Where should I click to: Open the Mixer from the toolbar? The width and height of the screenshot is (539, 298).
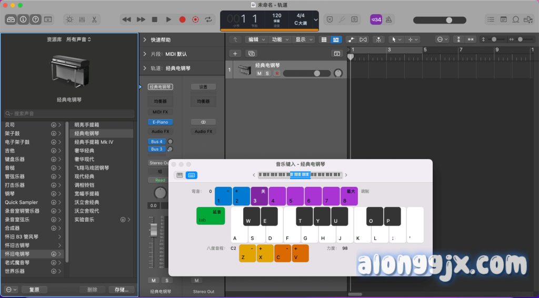click(x=82, y=19)
